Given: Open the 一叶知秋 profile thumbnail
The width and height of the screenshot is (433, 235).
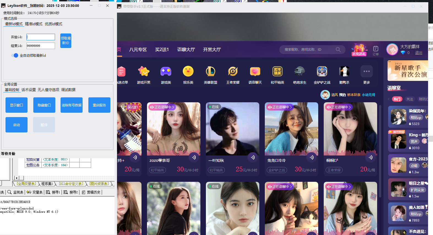Looking at the screenshot, I should pos(232,129).
